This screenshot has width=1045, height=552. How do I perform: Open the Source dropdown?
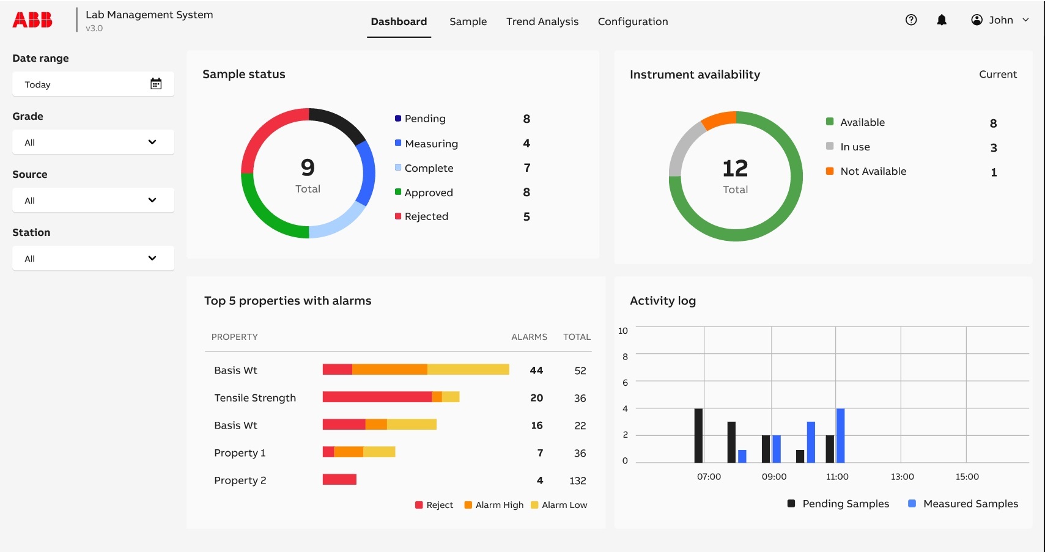pyautogui.click(x=93, y=201)
